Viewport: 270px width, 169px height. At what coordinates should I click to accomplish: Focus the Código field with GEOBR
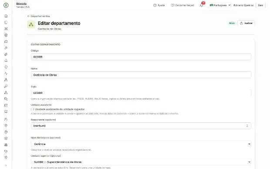tap(141, 57)
